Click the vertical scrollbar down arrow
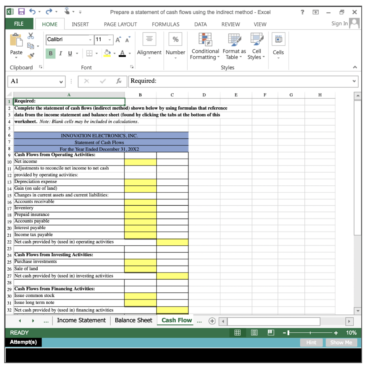This screenshot has width=366, height=370. tap(358, 311)
